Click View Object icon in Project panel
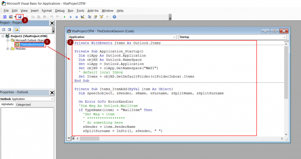The height and width of the screenshot is (159, 301). [9, 29]
